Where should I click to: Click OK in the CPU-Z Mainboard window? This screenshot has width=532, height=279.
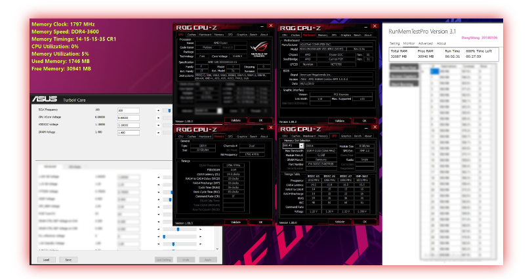coord(364,121)
